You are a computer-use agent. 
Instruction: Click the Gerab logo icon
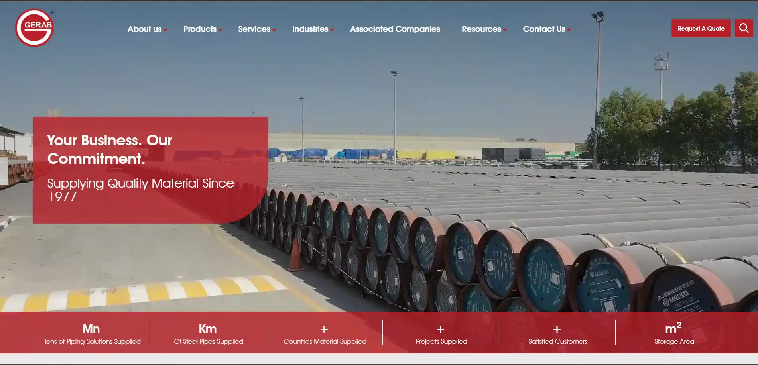pyautogui.click(x=34, y=28)
